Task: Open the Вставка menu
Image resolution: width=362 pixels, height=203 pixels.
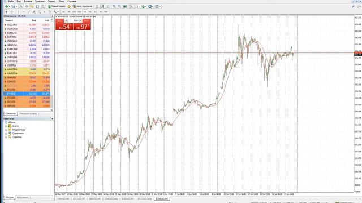Action: click(x=28, y=1)
